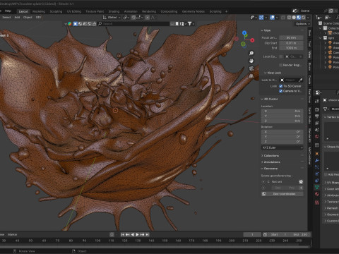The width and height of the screenshot is (339, 254).
Task: Open the Physics properties tab icon
Action: click(317, 174)
